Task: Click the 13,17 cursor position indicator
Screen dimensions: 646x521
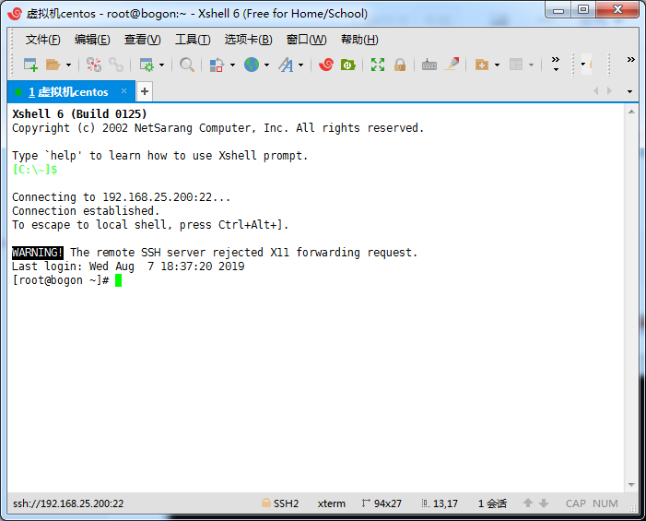Action: point(440,503)
